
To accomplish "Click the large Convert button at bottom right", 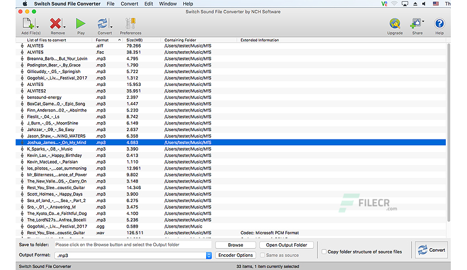I will pos(431,250).
